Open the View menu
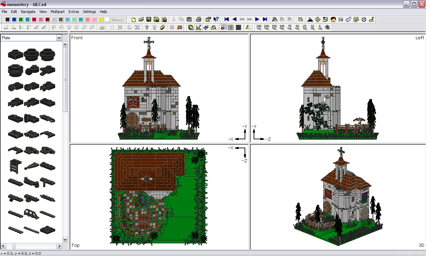This screenshot has width=426, height=256. pos(43,12)
